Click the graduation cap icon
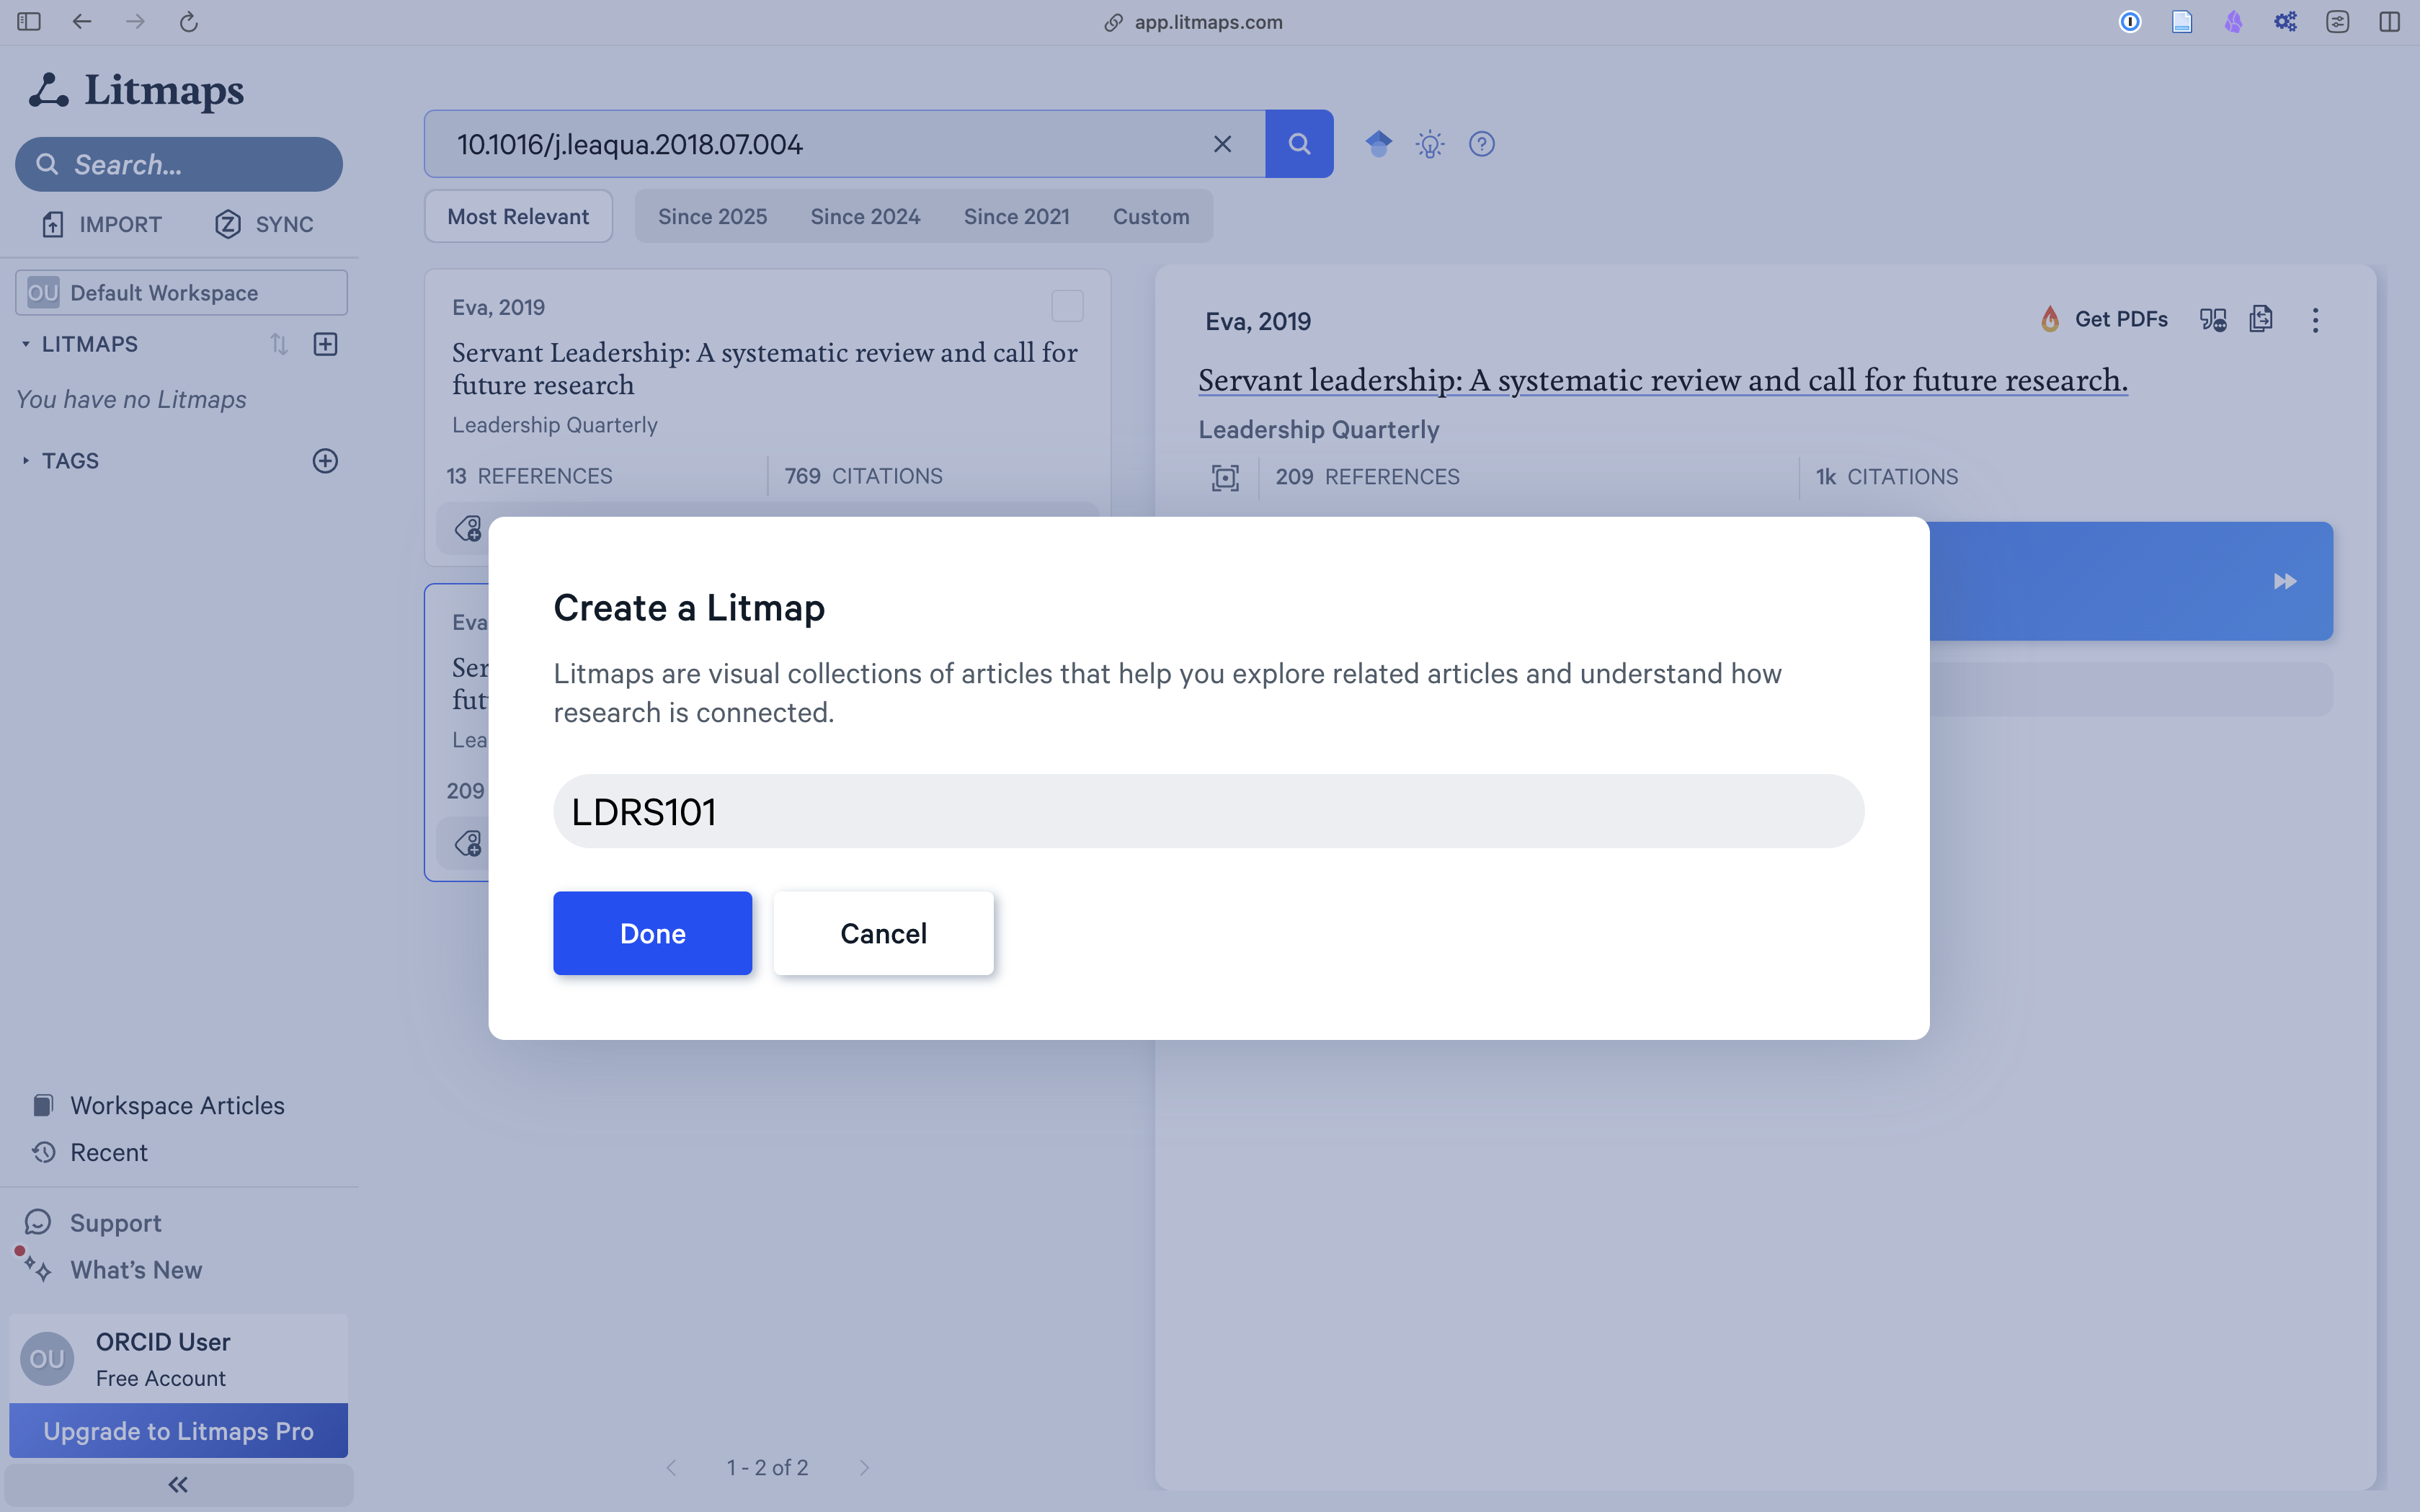Screen dimensions: 2420x1512 [x=1378, y=144]
